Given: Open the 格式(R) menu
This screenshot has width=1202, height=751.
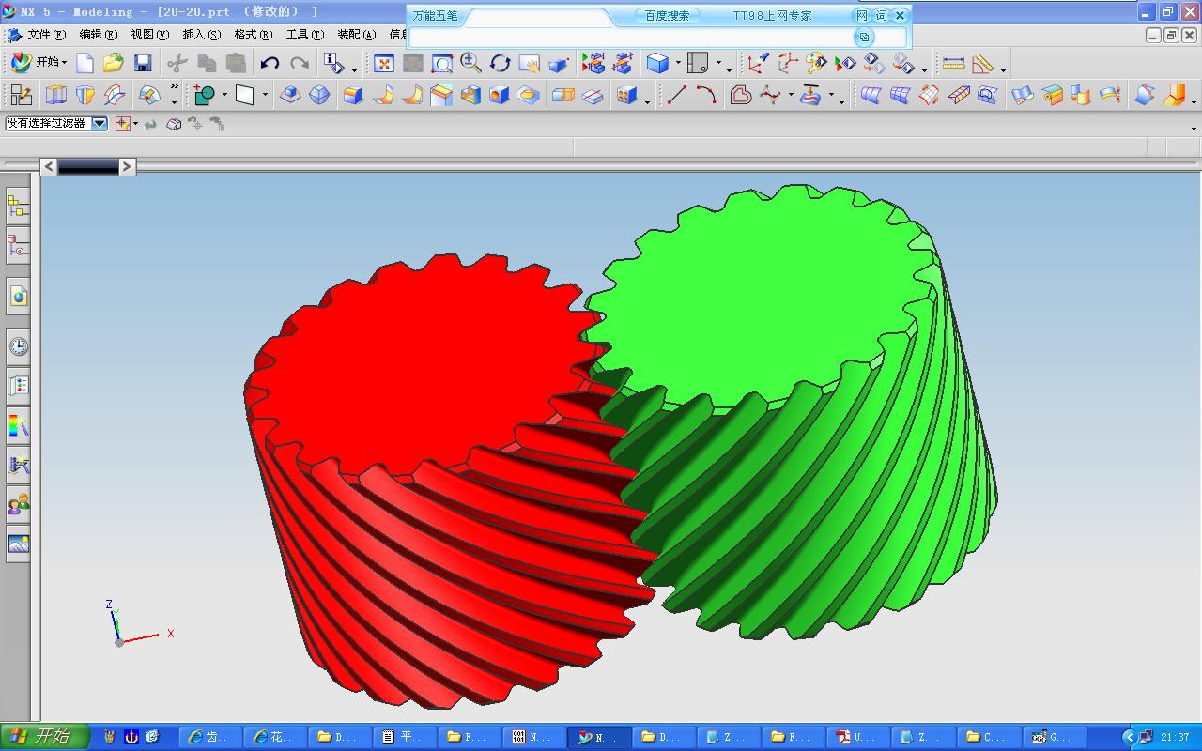Looking at the screenshot, I should tap(253, 35).
